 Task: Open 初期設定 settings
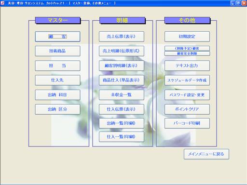click(x=187, y=37)
